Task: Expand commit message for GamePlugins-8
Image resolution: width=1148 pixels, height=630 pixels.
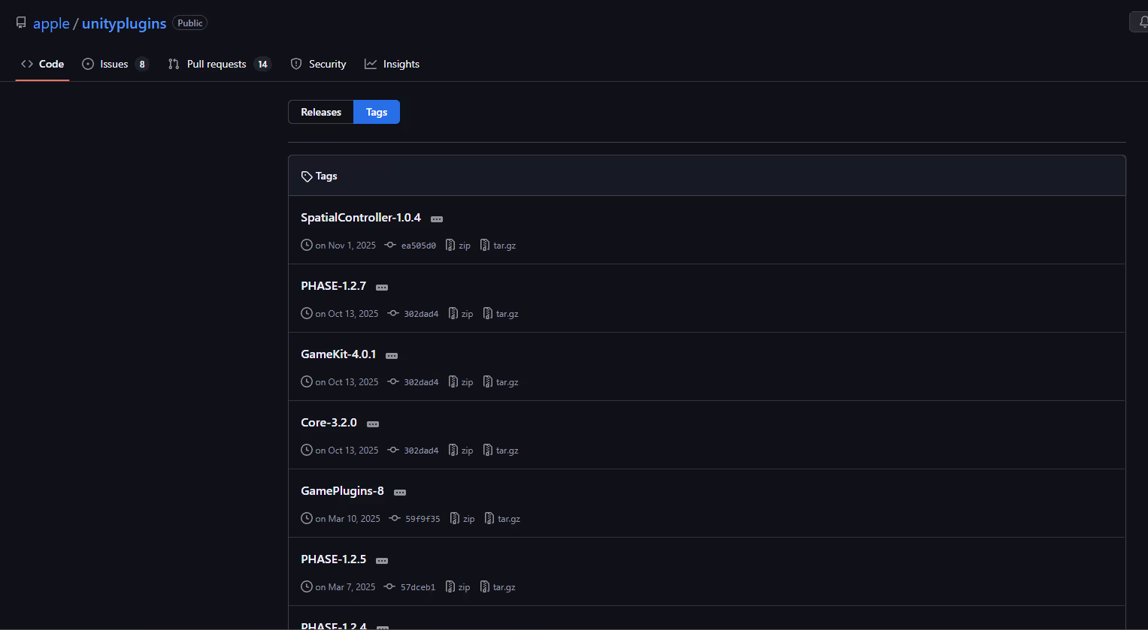Action: click(x=399, y=492)
